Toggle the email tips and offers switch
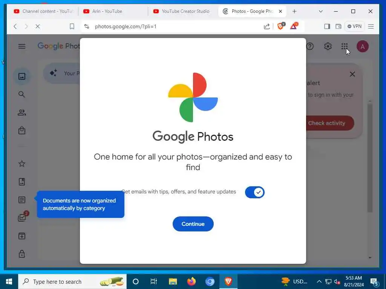 (254, 192)
